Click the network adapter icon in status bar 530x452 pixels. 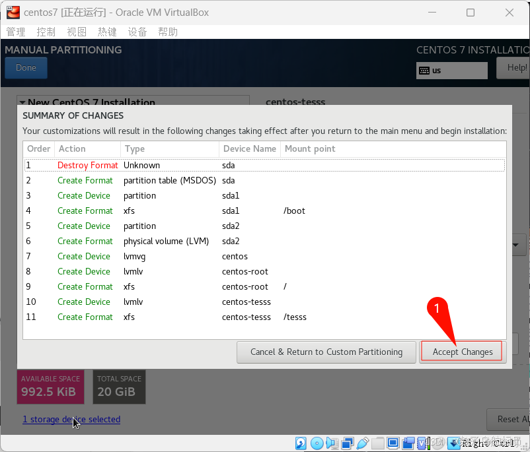click(348, 443)
